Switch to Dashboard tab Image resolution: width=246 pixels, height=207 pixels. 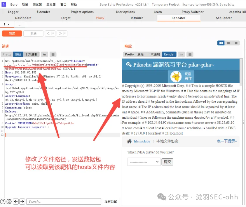23,18
